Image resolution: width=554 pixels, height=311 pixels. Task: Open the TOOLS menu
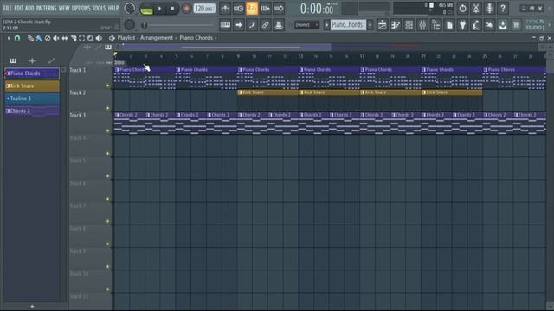[x=99, y=8]
